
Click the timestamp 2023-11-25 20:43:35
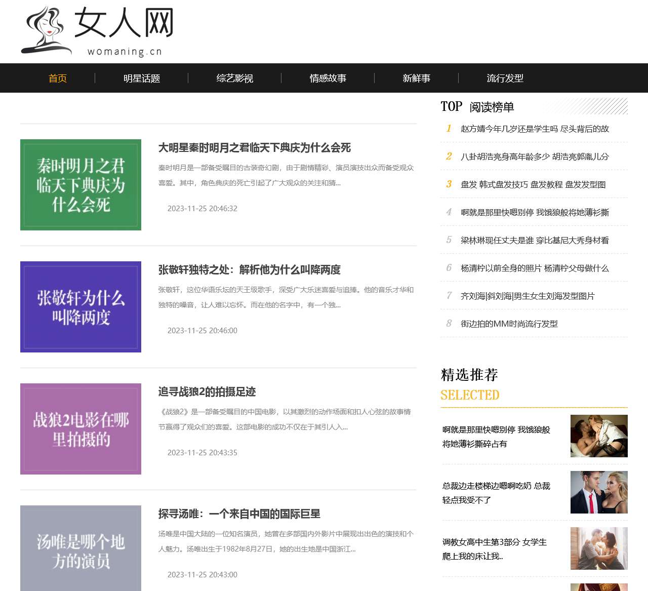point(202,452)
